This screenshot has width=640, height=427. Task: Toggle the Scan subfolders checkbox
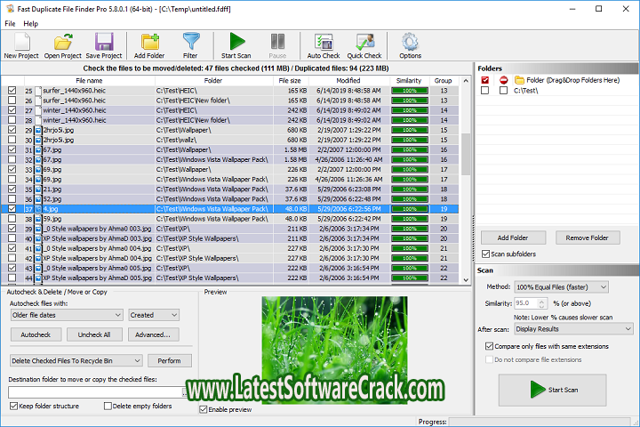coord(485,254)
